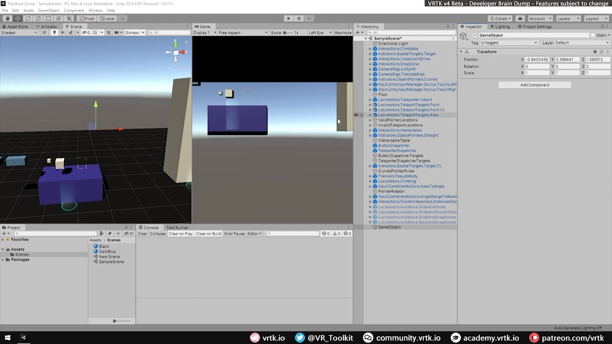Image resolution: width=612 pixels, height=344 pixels.
Task: Click the Add Component button
Action: [x=535, y=85]
